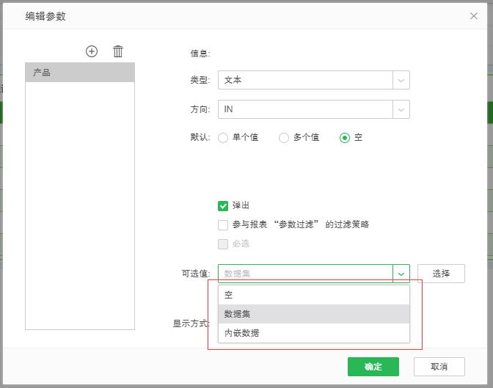Viewport: 493px width, 388px height.
Task: Choose 空 from the dropdown list
Action: point(313,295)
